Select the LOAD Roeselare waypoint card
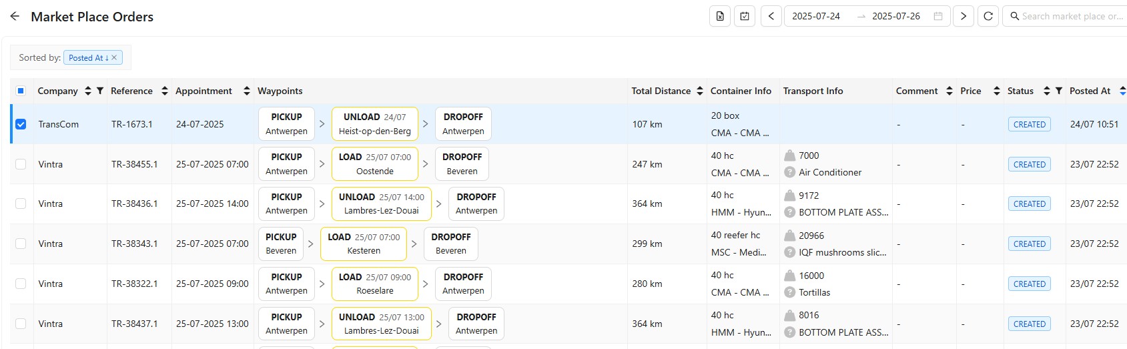 coord(375,284)
